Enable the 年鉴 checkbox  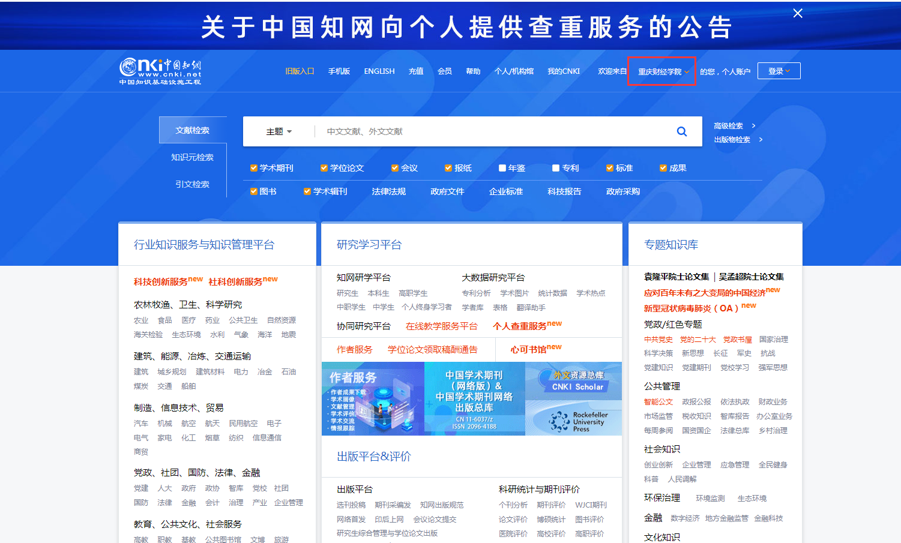click(x=502, y=168)
